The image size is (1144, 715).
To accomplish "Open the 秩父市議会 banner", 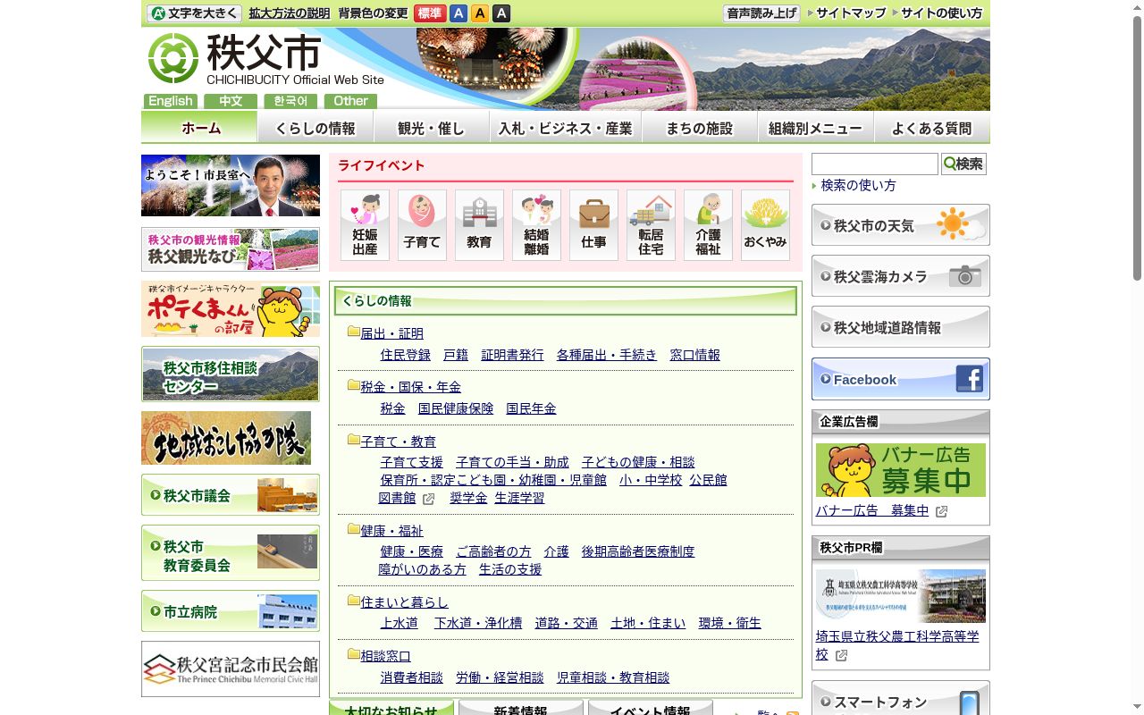I will point(231,495).
